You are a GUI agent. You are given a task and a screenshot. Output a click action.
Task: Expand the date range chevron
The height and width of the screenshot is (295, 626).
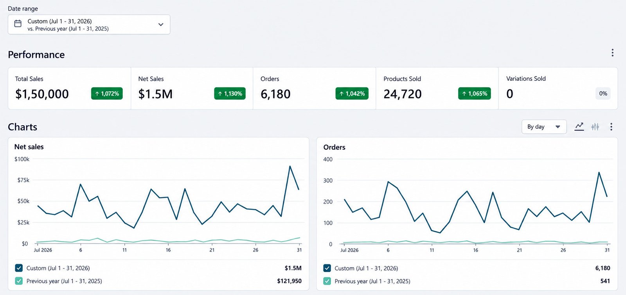161,25
